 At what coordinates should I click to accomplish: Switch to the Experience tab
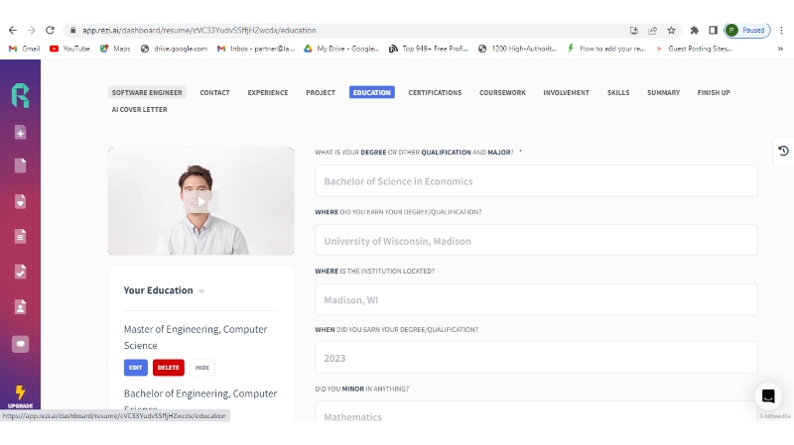(267, 93)
